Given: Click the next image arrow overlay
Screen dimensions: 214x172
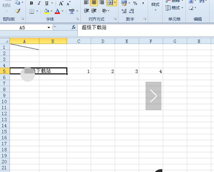Looking at the screenshot, I should point(153,96).
